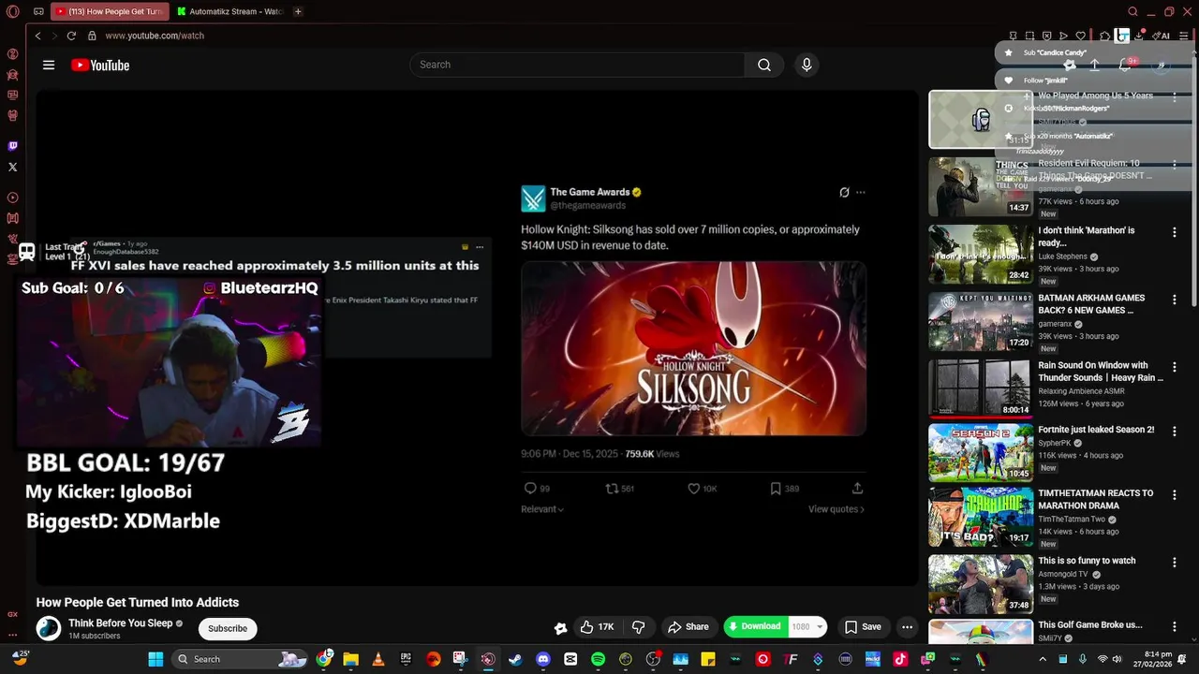This screenshot has width=1199, height=674.
Task: Click the pinboard pin icon in address bar
Action: (1013, 36)
